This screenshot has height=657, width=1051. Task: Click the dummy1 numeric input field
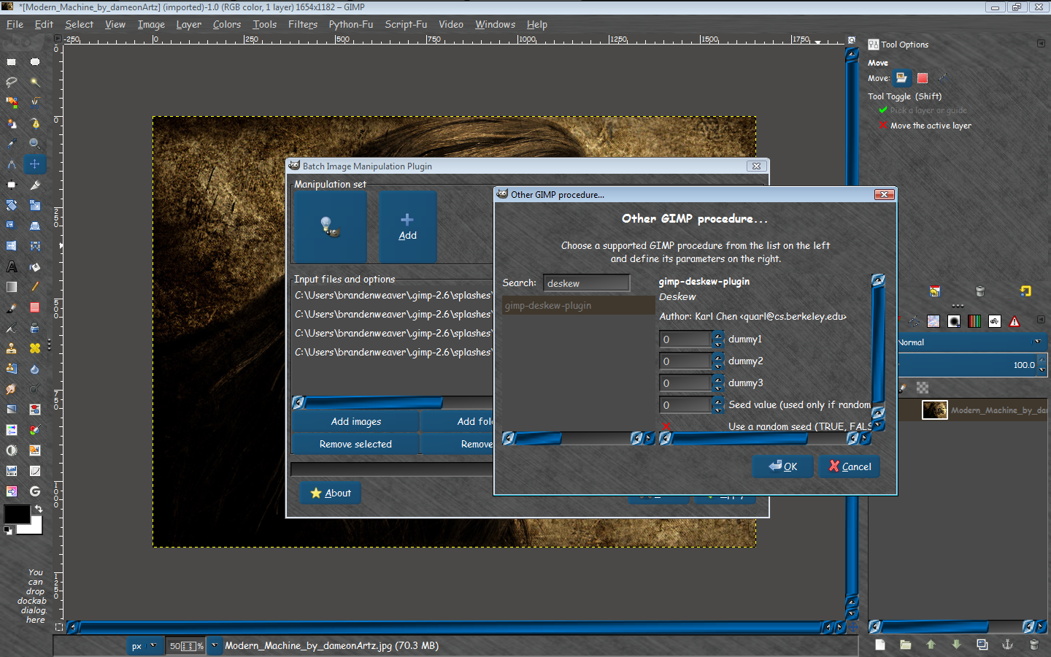click(x=685, y=339)
